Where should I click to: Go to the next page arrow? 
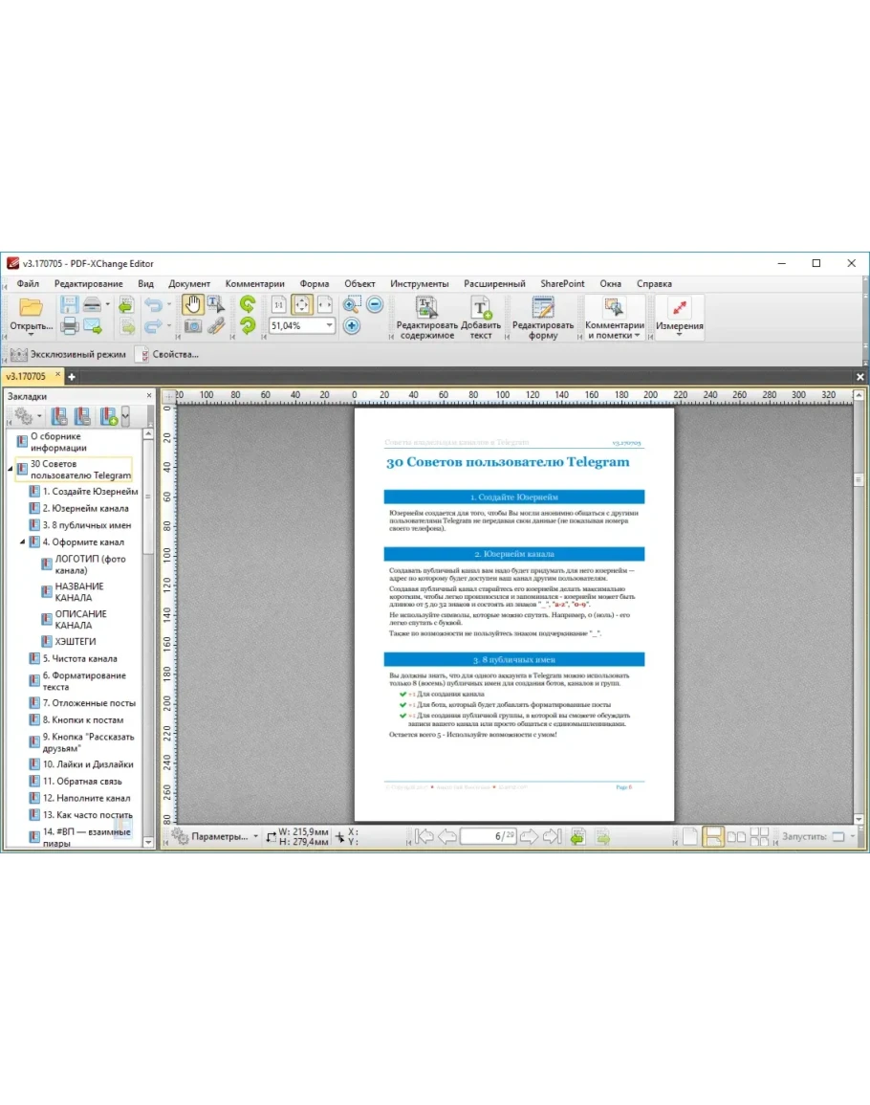point(529,837)
